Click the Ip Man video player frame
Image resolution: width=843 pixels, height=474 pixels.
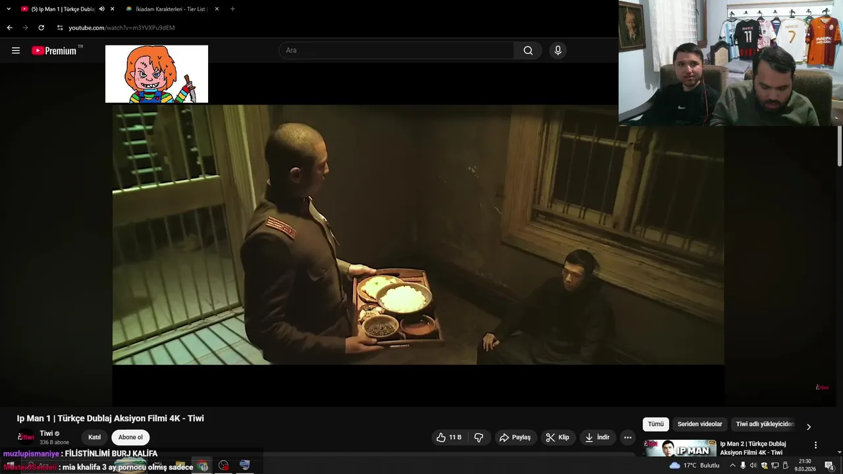point(418,234)
